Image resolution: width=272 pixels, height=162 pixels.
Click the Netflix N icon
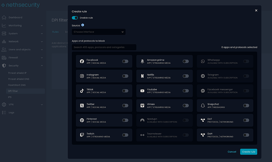(x=142, y=76)
